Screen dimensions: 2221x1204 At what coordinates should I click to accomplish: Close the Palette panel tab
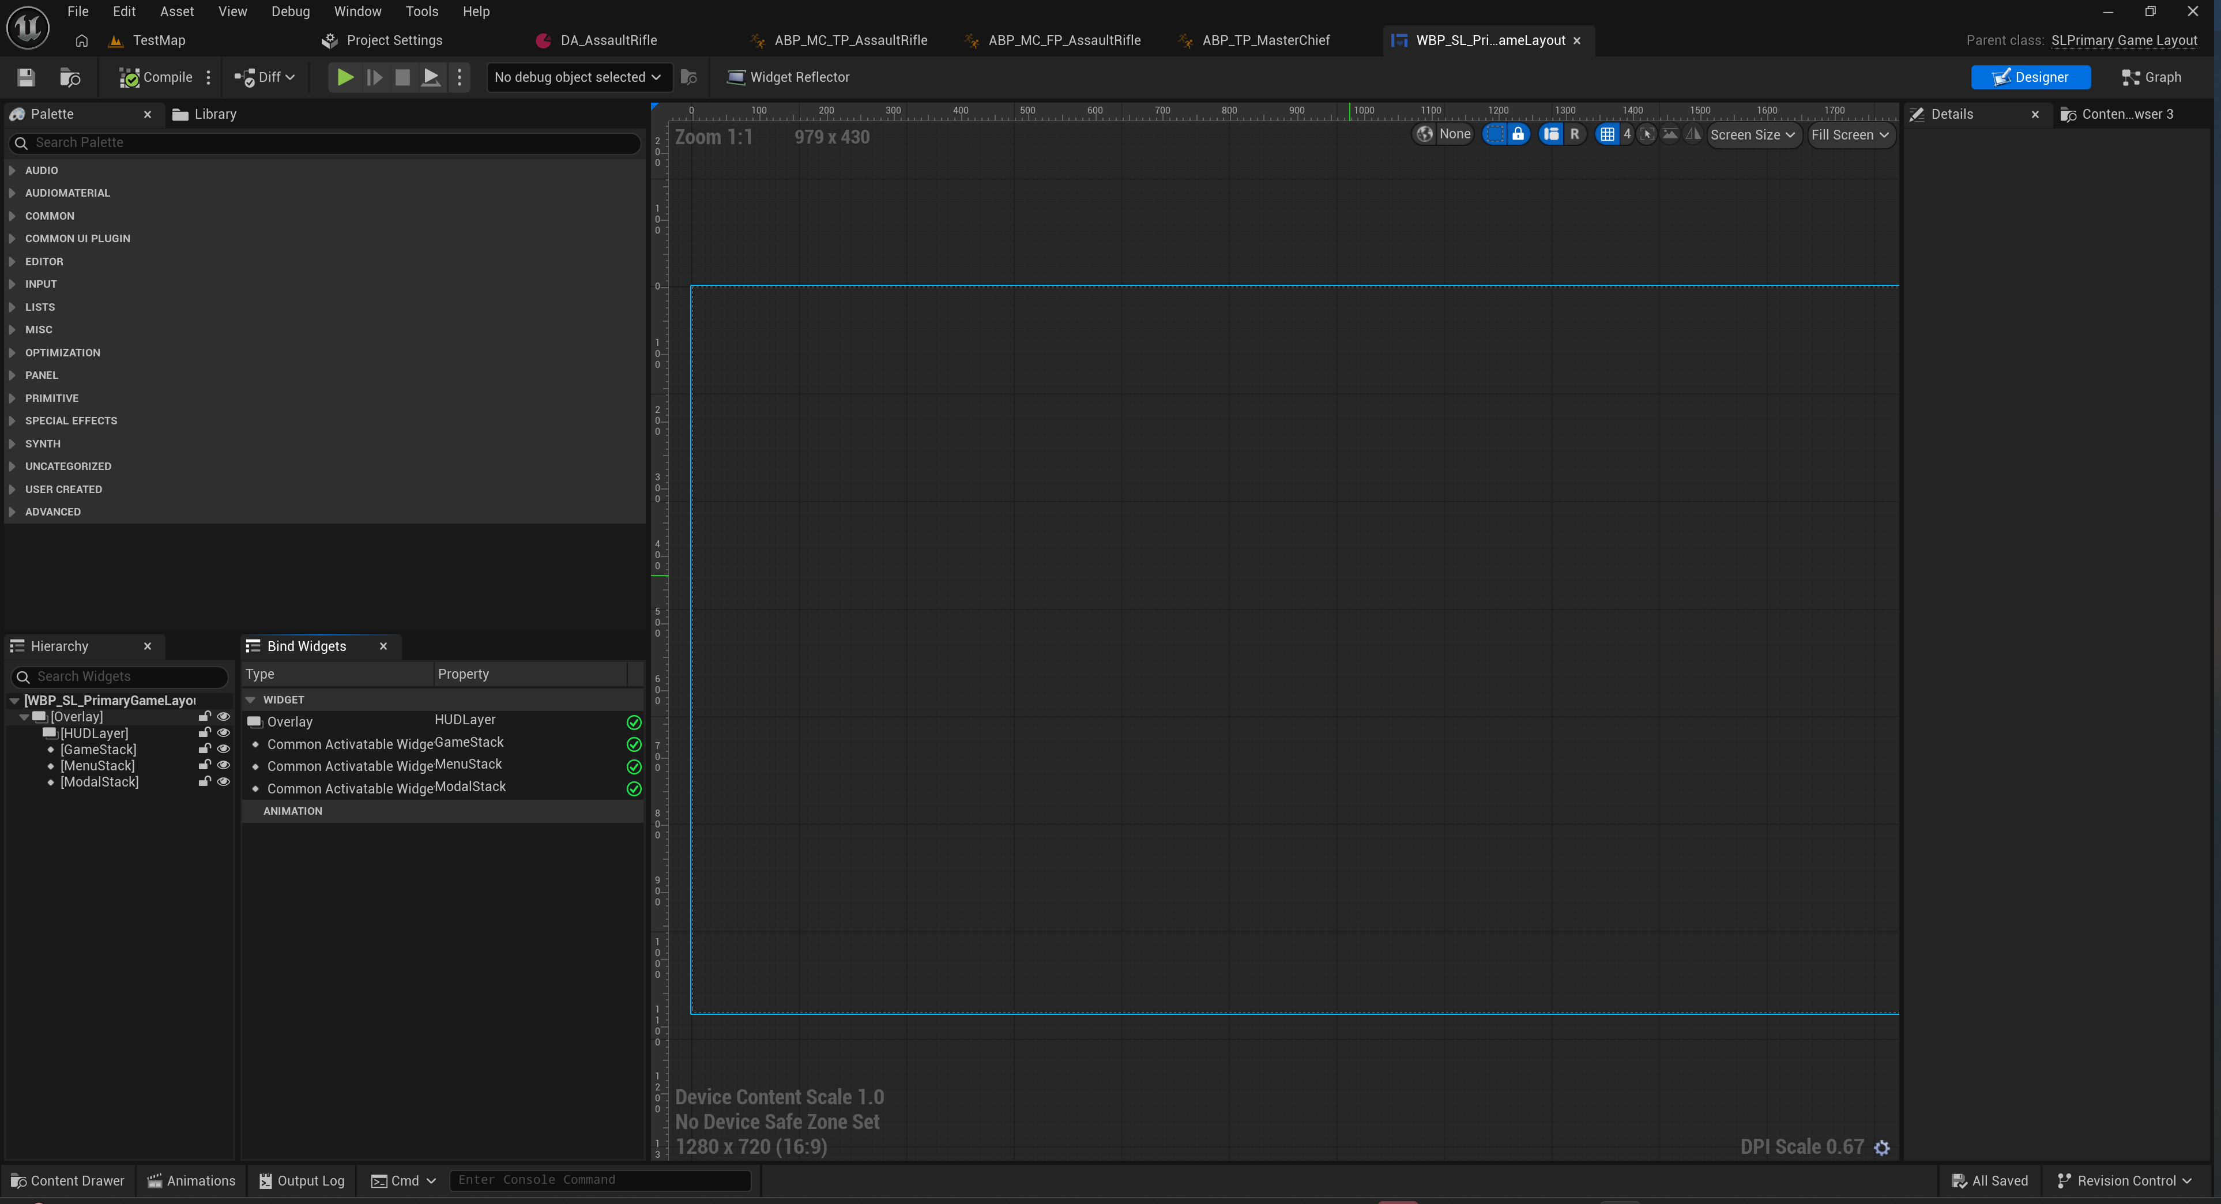(148, 115)
